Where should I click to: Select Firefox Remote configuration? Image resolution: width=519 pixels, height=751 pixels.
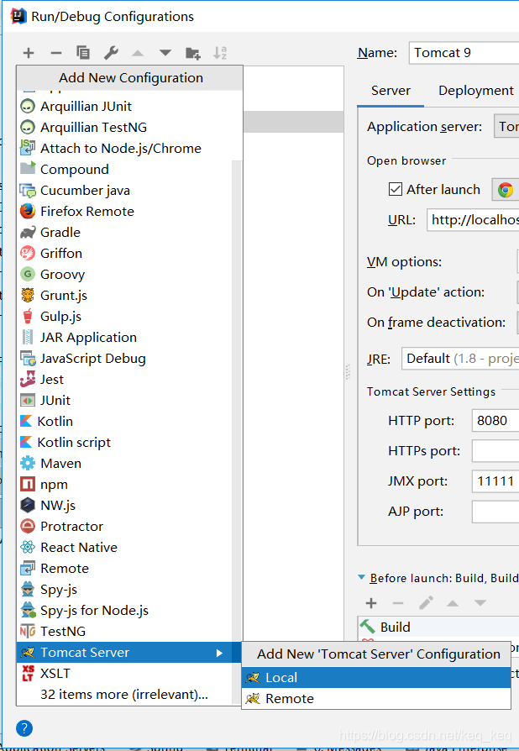pyautogui.click(x=124, y=211)
